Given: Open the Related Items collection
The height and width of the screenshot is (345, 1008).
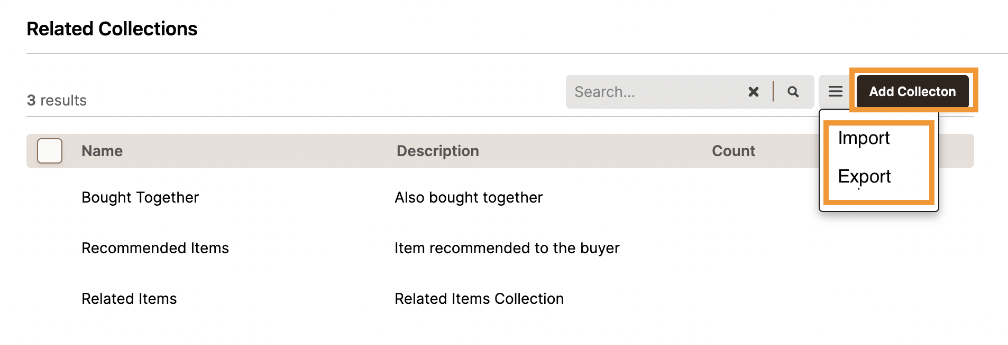Looking at the screenshot, I should [129, 299].
